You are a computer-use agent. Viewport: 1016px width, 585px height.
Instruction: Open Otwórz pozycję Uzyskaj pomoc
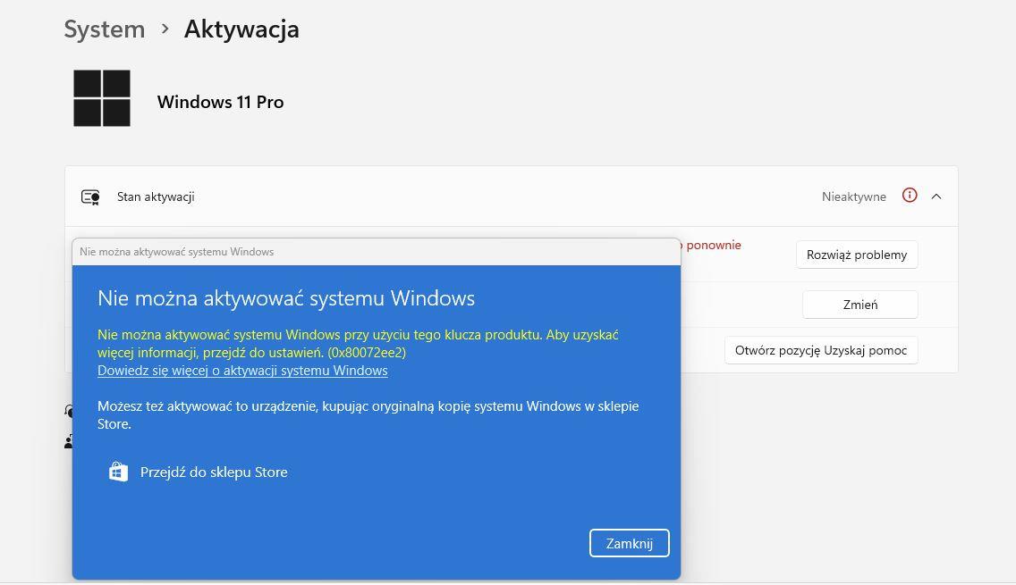(821, 351)
